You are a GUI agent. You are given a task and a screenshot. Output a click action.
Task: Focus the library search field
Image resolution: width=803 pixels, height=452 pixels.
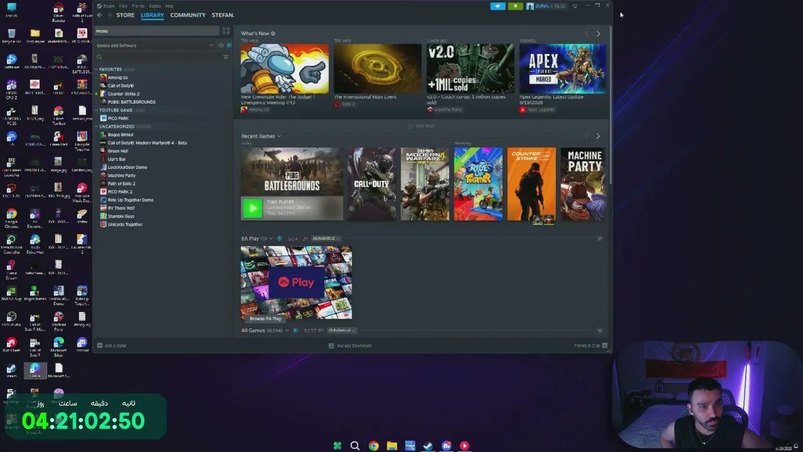pos(157,57)
